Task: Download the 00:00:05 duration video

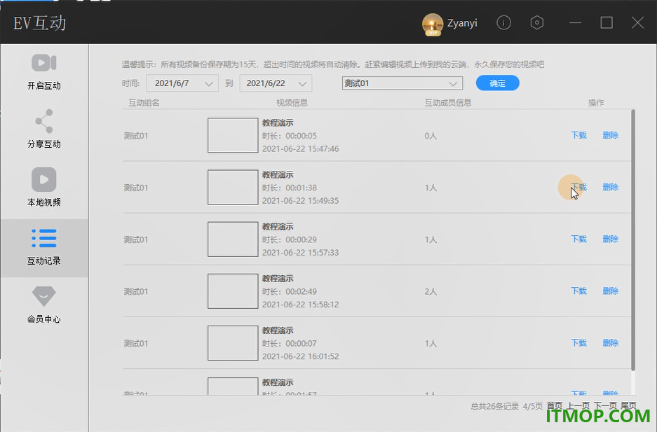Action: (x=578, y=135)
